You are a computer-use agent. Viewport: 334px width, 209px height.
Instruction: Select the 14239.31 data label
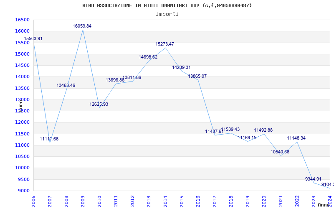pos(182,67)
